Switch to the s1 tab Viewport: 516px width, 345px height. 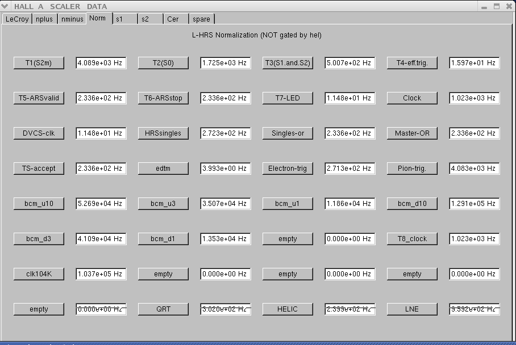[124, 19]
